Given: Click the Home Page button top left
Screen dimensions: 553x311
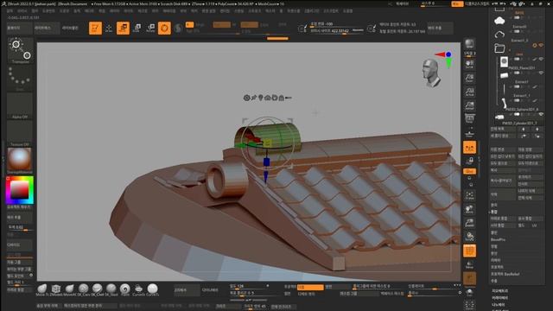Looking at the screenshot, I should pyautogui.click(x=19, y=28).
